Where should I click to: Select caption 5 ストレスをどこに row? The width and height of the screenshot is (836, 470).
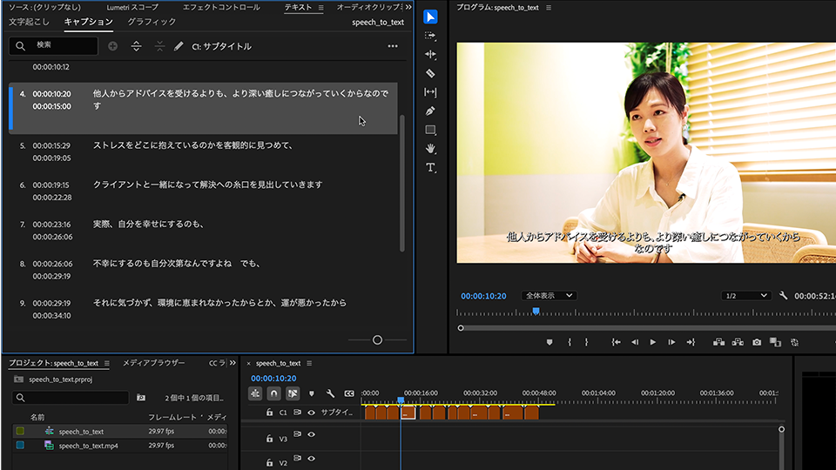click(203, 151)
